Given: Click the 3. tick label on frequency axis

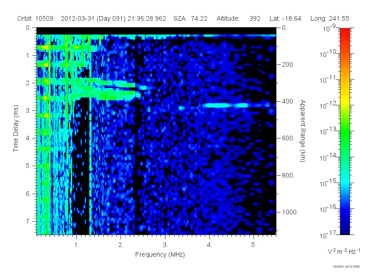Looking at the screenshot, I should tap(166, 245).
